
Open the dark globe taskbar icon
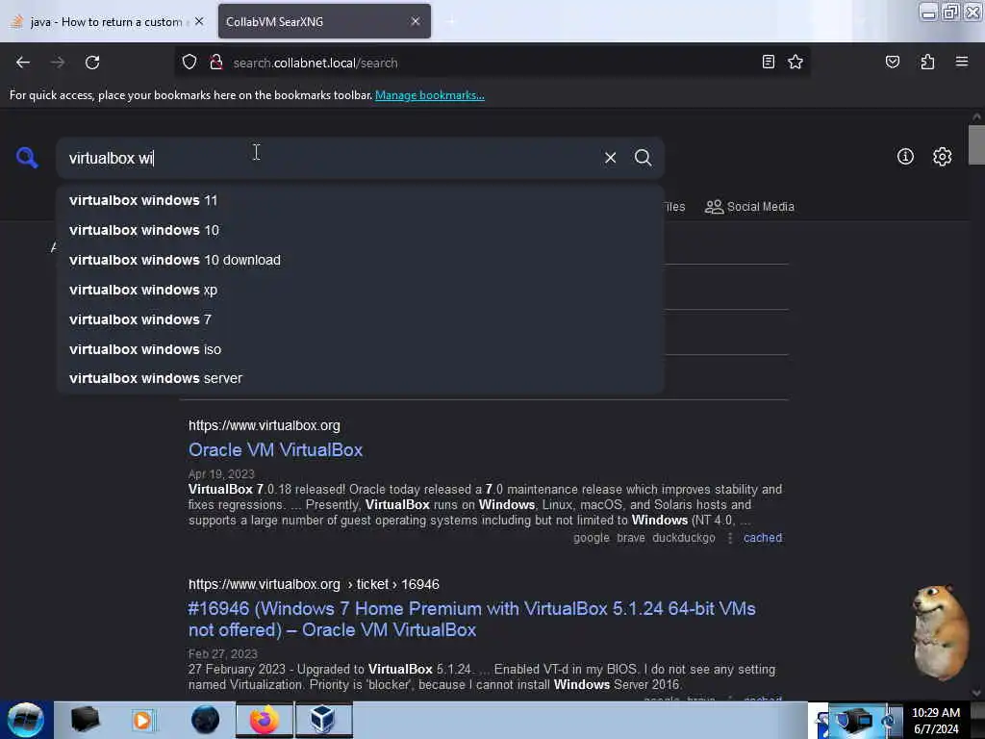click(x=206, y=720)
